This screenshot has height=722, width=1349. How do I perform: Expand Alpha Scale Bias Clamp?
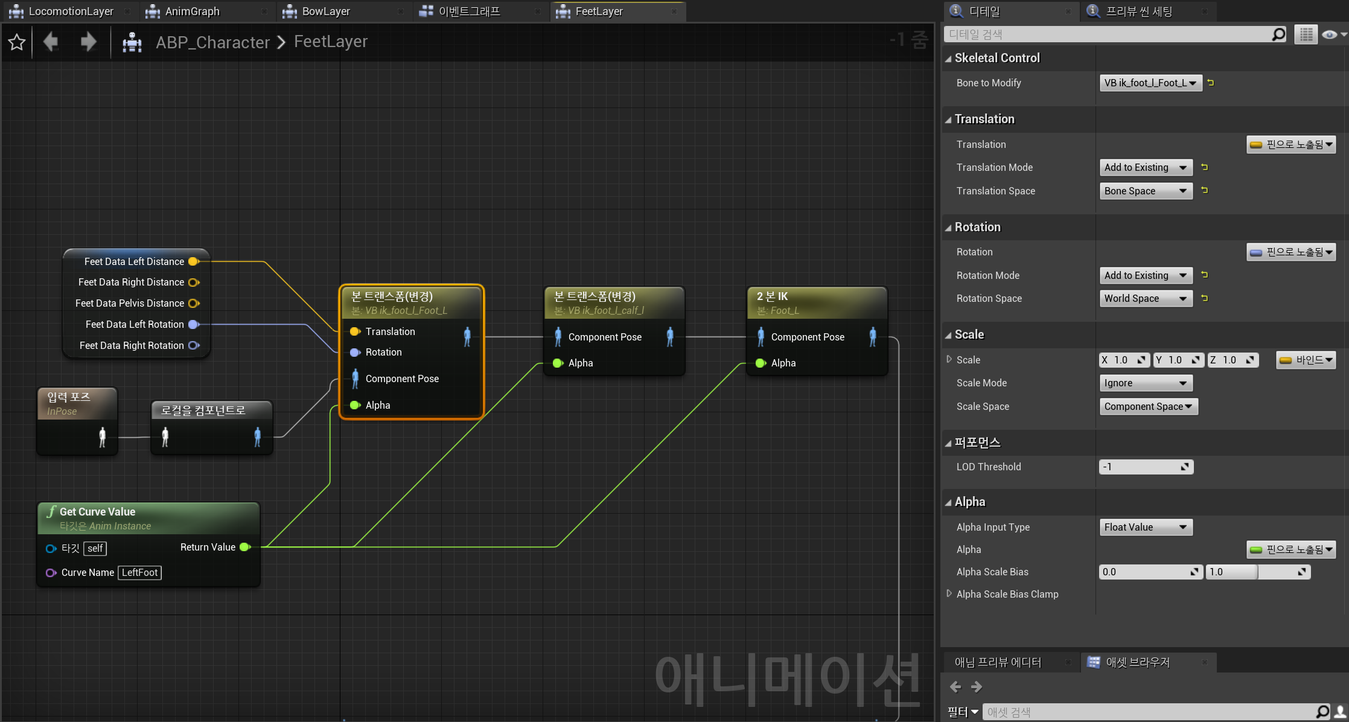click(x=949, y=594)
